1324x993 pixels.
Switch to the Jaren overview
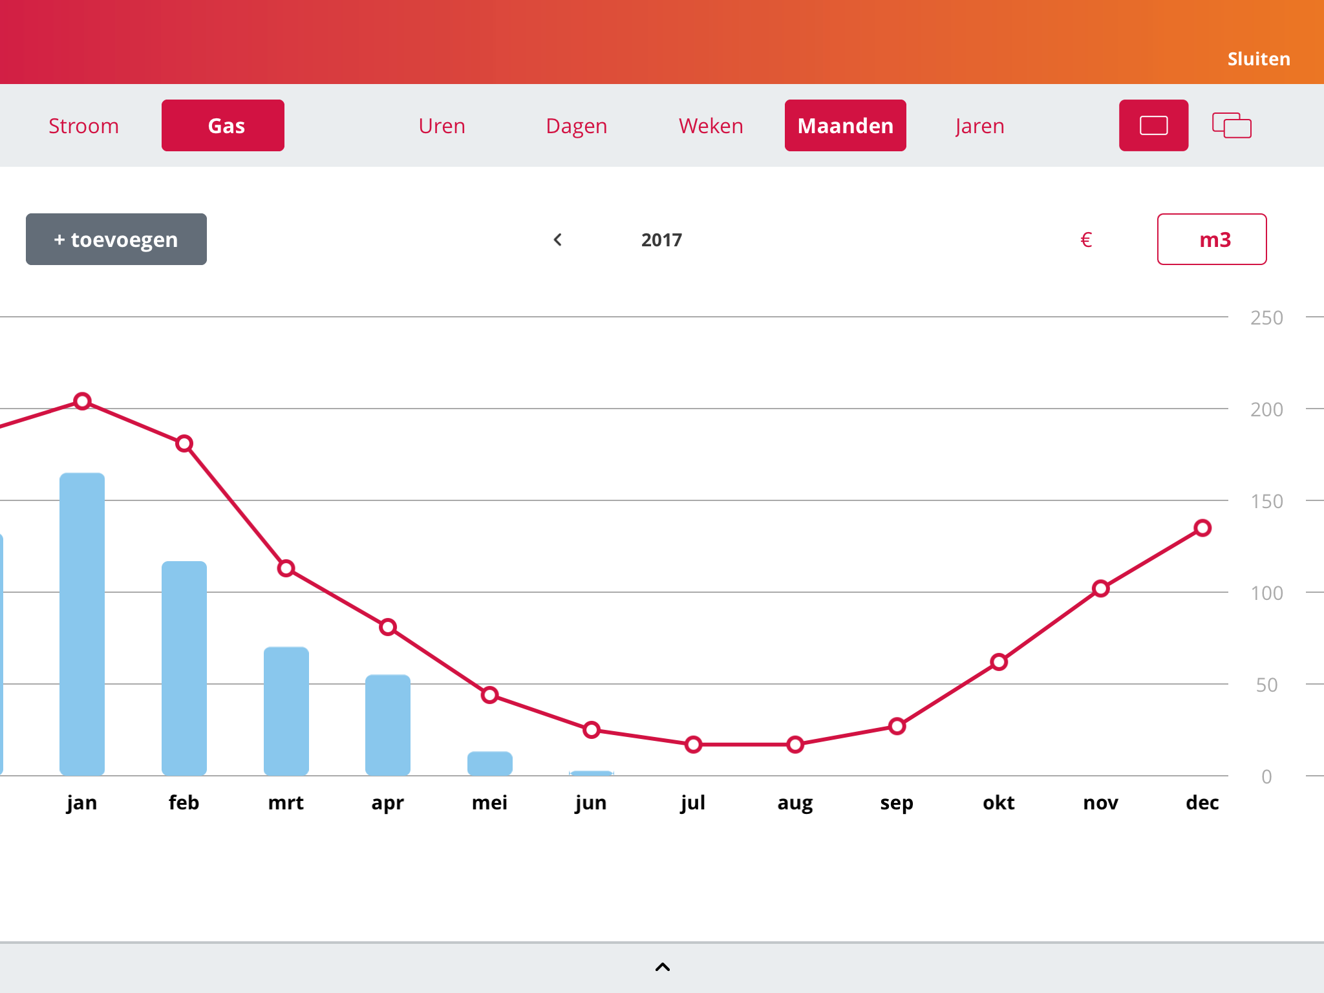(979, 125)
